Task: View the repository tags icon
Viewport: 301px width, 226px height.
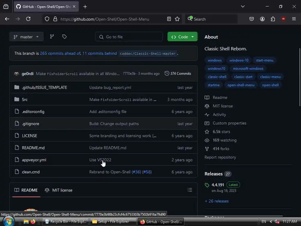Action: tap(64, 36)
